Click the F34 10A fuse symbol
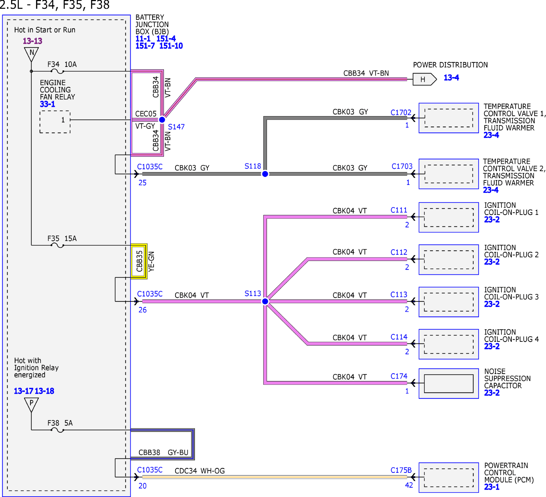546x497 pixels. pos(57,71)
